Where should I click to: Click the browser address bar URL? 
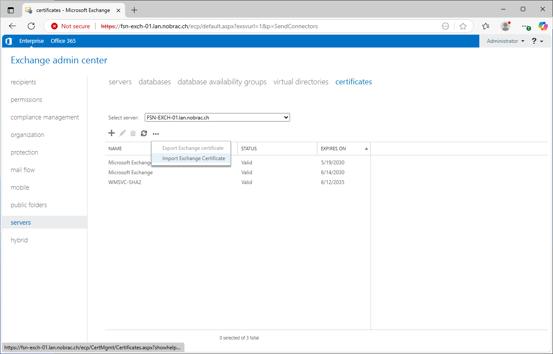(x=209, y=26)
